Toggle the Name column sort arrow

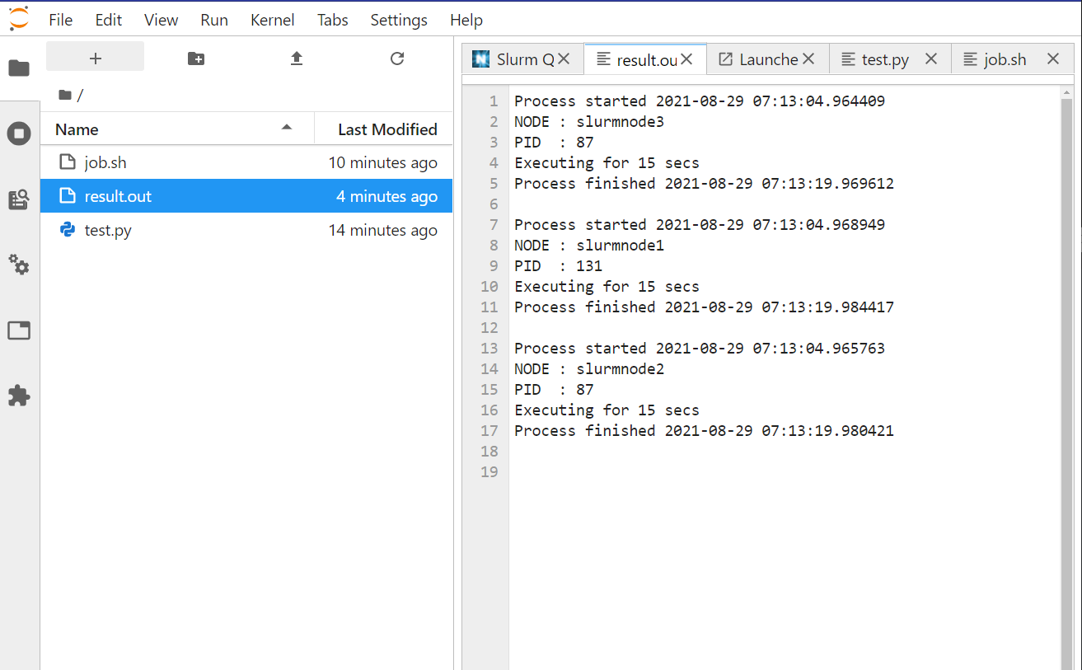tap(286, 129)
